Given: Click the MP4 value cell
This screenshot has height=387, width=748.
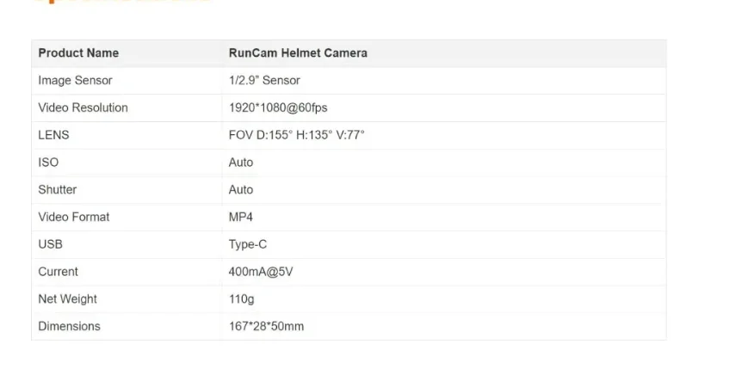Looking at the screenshot, I should [241, 218].
